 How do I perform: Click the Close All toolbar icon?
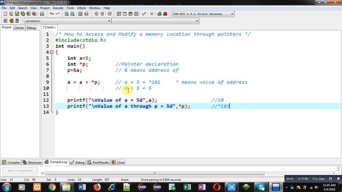34,14
